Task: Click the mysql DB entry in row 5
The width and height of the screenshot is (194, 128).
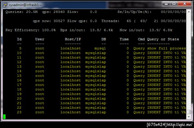Action: click(x=100, y=48)
